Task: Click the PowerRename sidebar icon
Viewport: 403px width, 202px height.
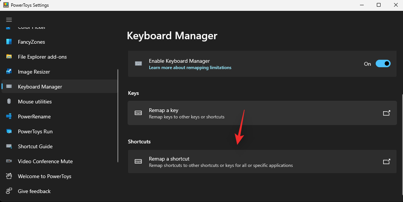Action: coord(9,116)
